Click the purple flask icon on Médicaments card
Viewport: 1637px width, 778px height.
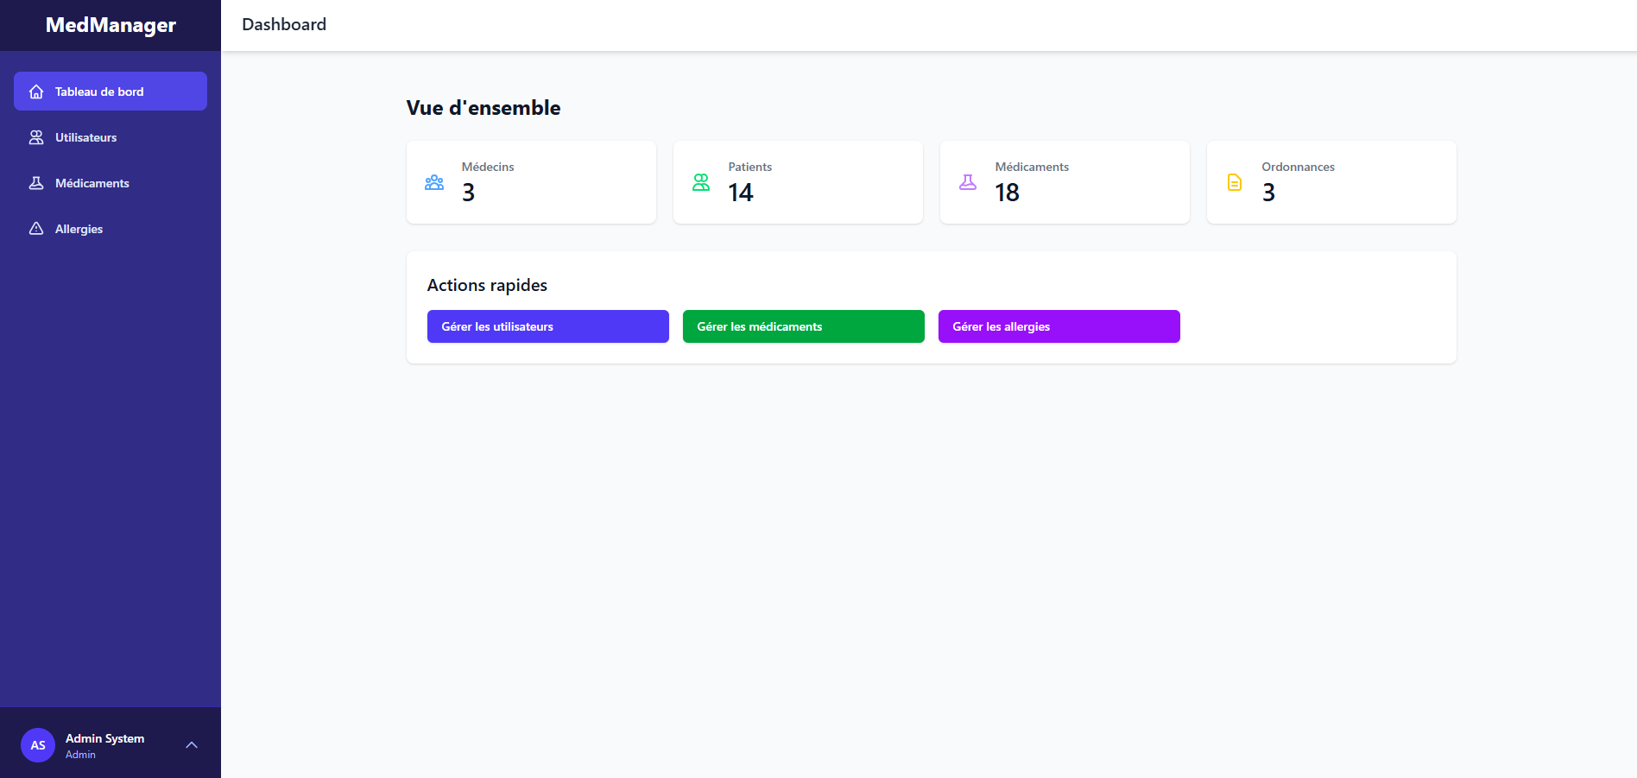point(967,181)
